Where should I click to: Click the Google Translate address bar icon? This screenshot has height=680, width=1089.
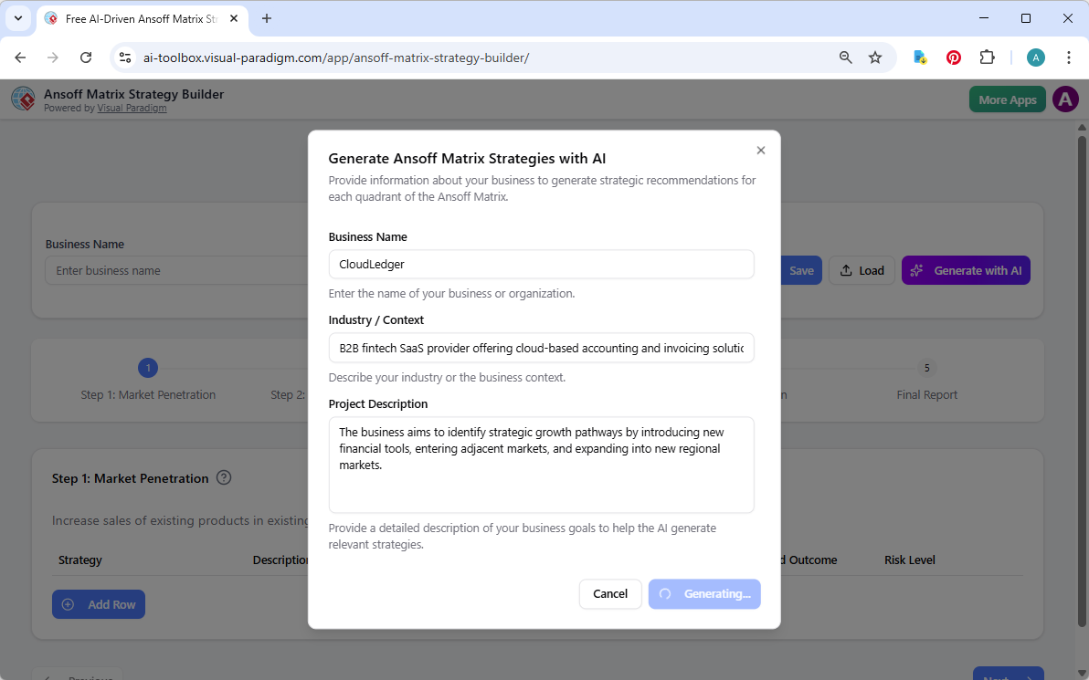919,57
